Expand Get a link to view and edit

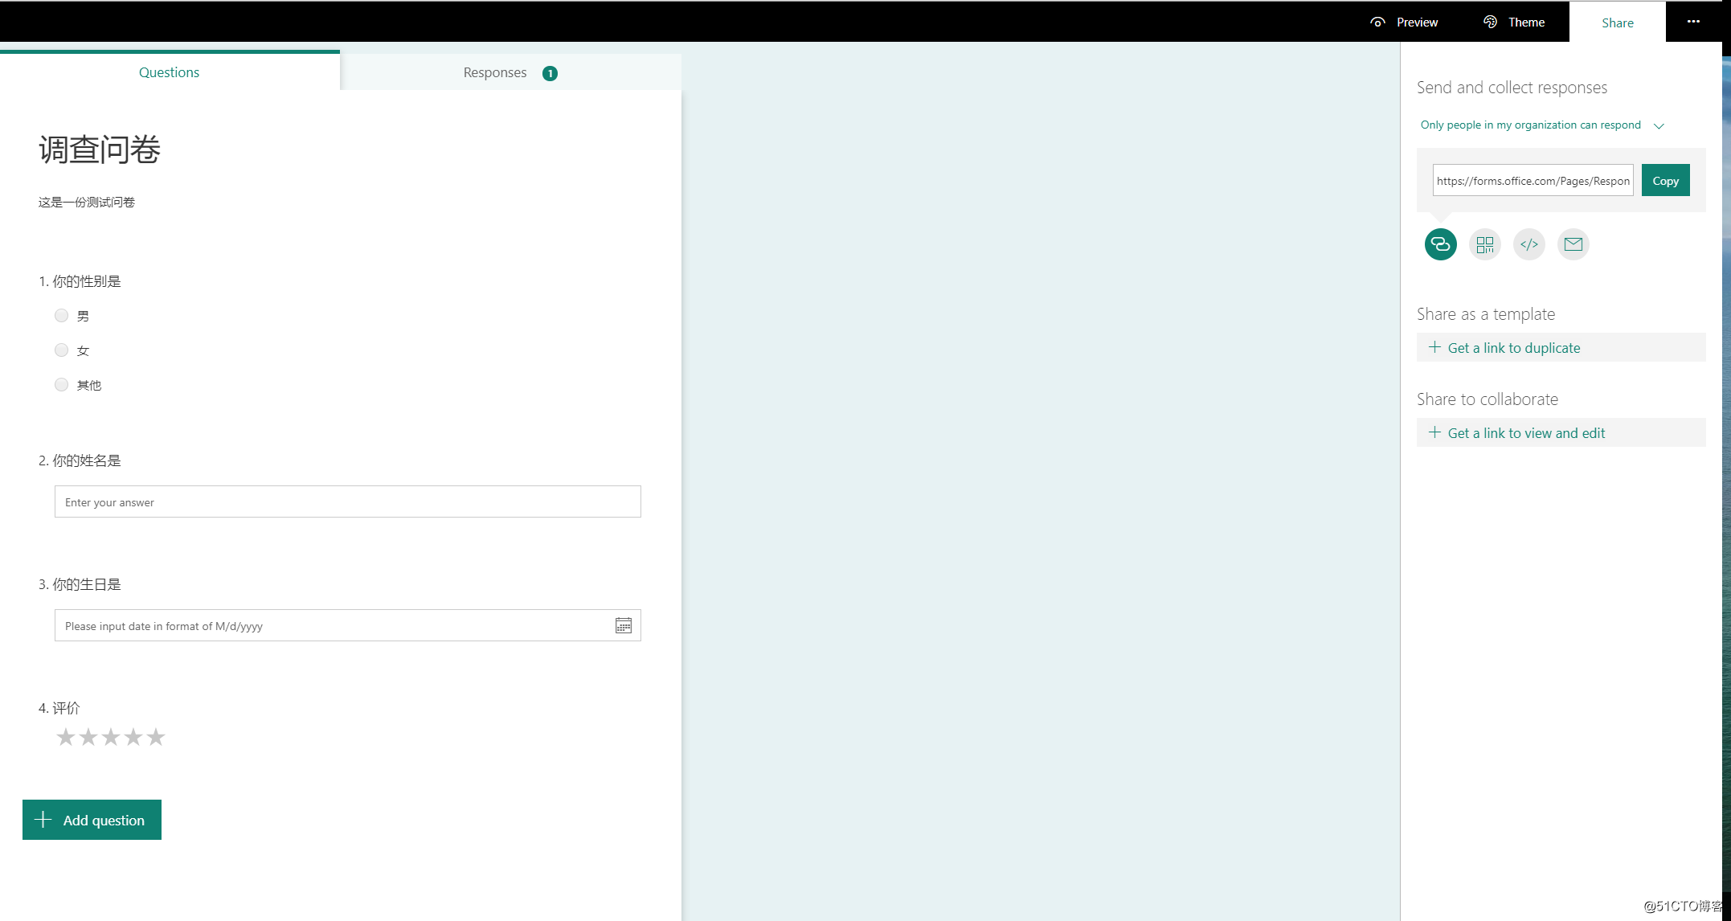point(1525,433)
